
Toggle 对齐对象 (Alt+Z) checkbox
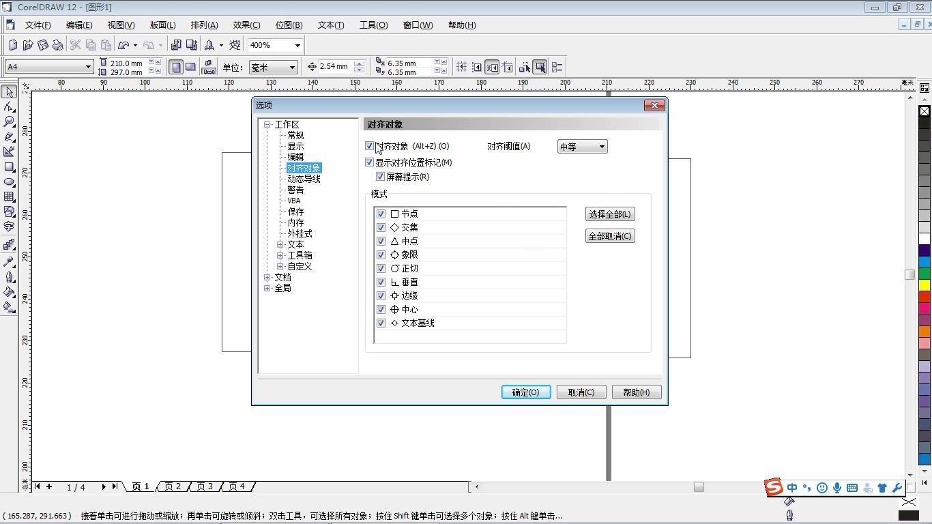(369, 146)
